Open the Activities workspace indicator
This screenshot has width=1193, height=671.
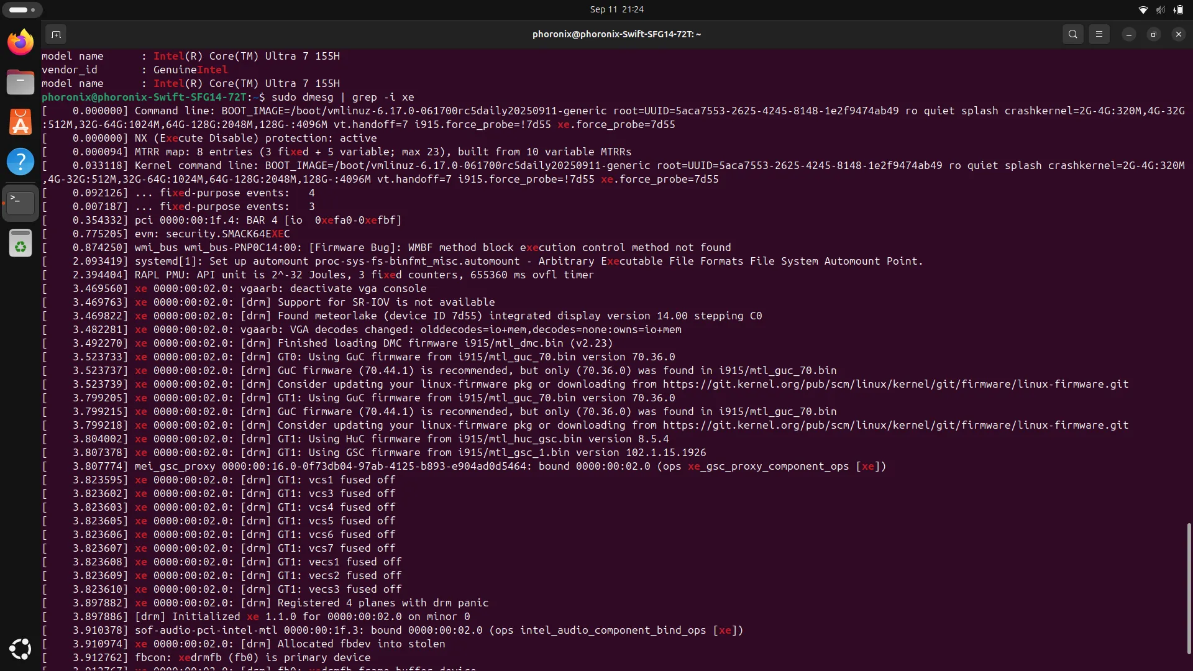pyautogui.click(x=22, y=9)
